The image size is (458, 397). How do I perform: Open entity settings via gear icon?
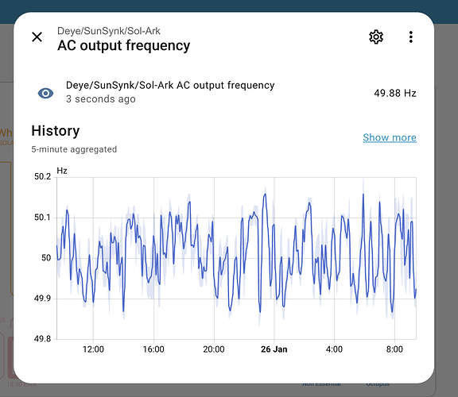(376, 37)
